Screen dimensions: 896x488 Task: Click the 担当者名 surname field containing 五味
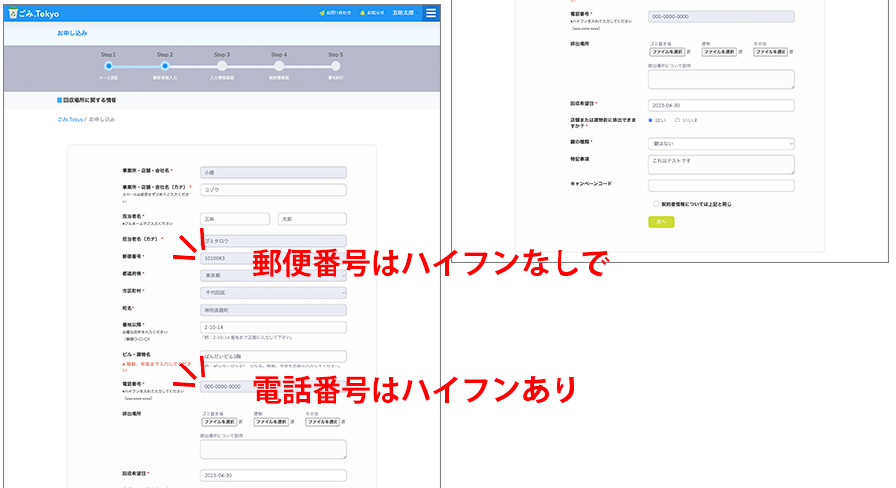pyautogui.click(x=235, y=219)
